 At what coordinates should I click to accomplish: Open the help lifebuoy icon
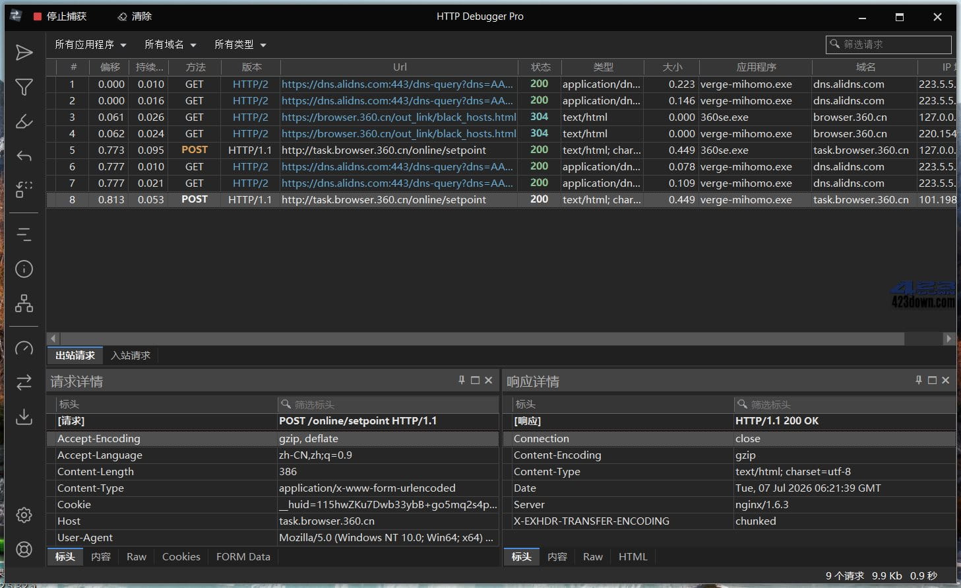click(24, 549)
